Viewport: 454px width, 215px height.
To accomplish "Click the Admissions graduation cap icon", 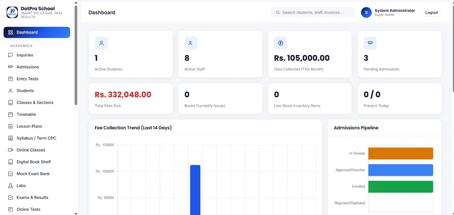I will pos(10,67).
